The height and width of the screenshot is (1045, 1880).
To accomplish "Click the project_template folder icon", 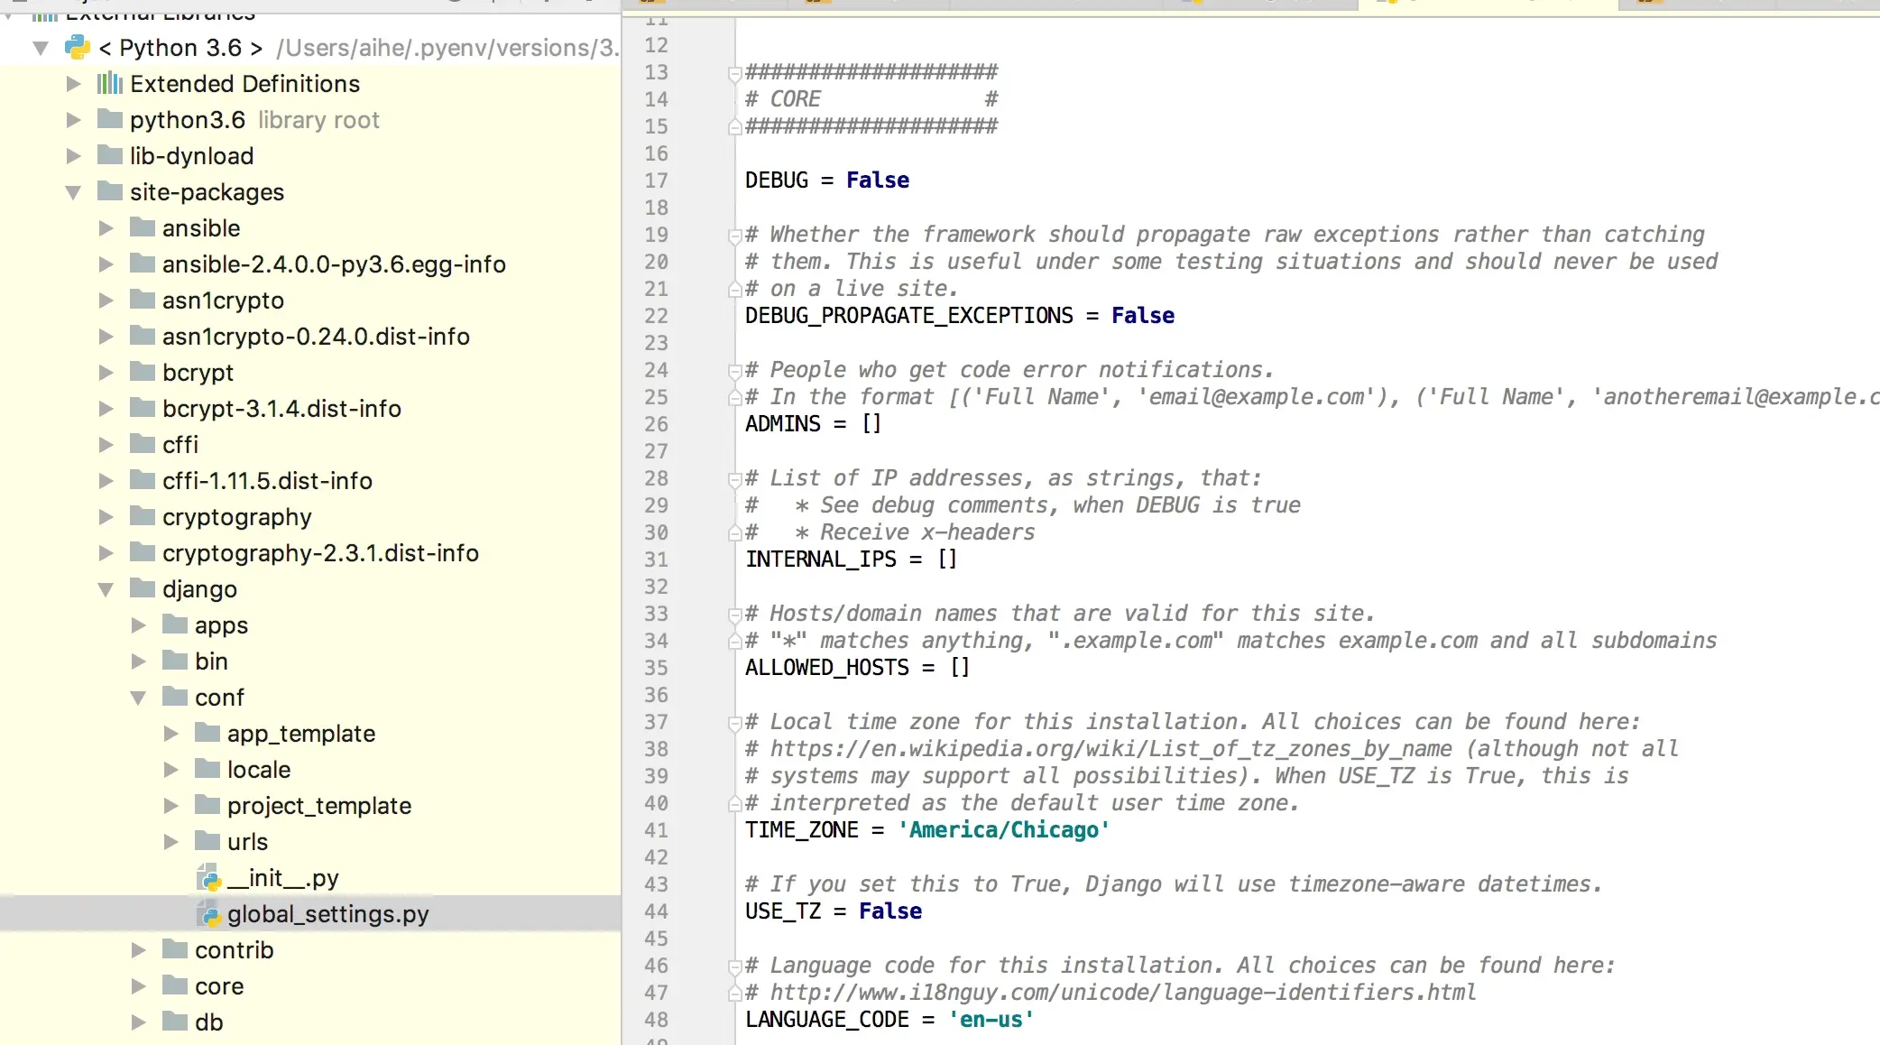I will (207, 805).
